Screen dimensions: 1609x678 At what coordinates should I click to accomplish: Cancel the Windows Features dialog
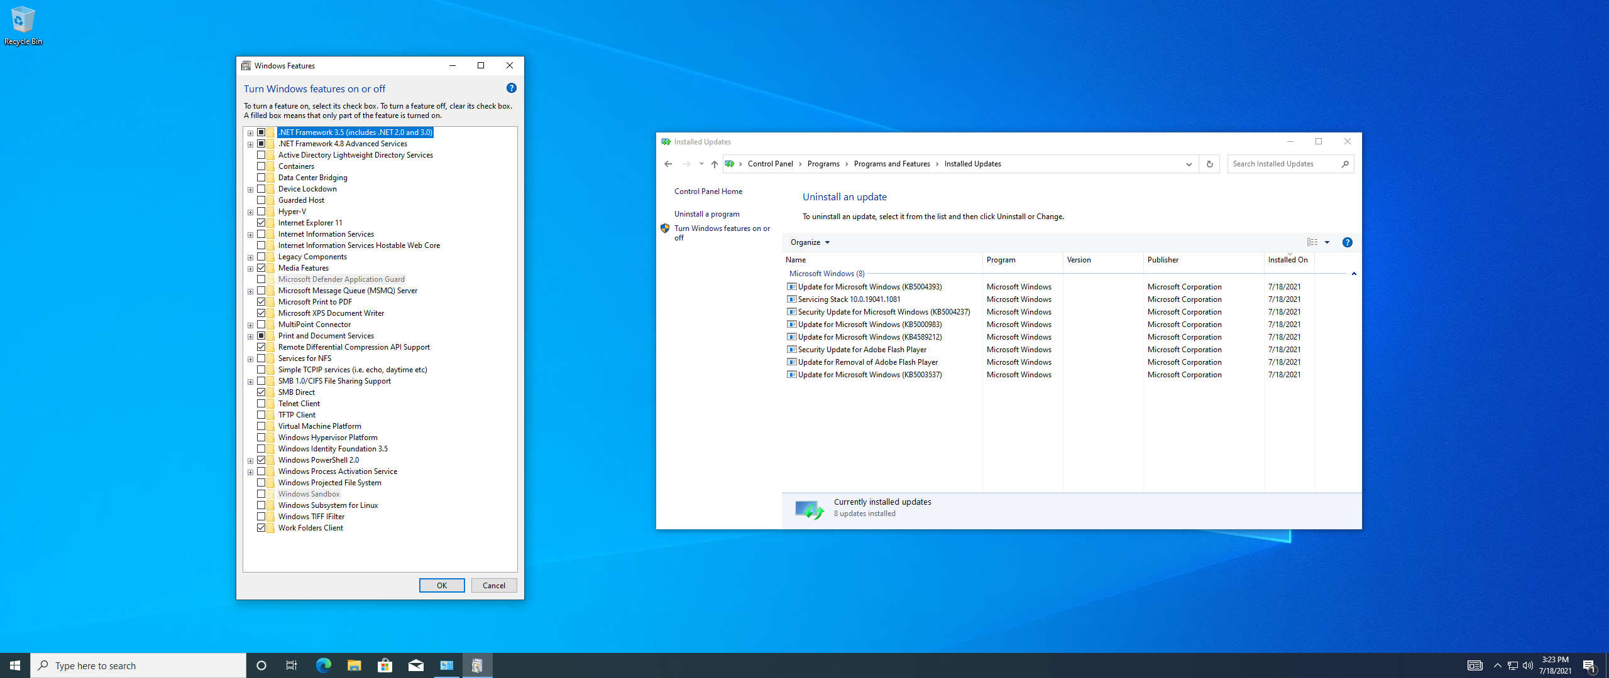point(494,586)
